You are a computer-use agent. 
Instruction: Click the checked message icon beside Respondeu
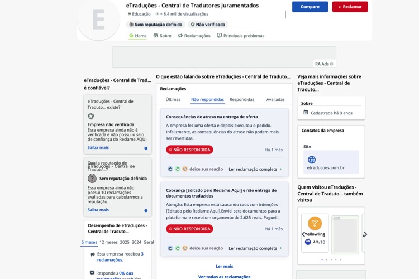(x=92, y=273)
